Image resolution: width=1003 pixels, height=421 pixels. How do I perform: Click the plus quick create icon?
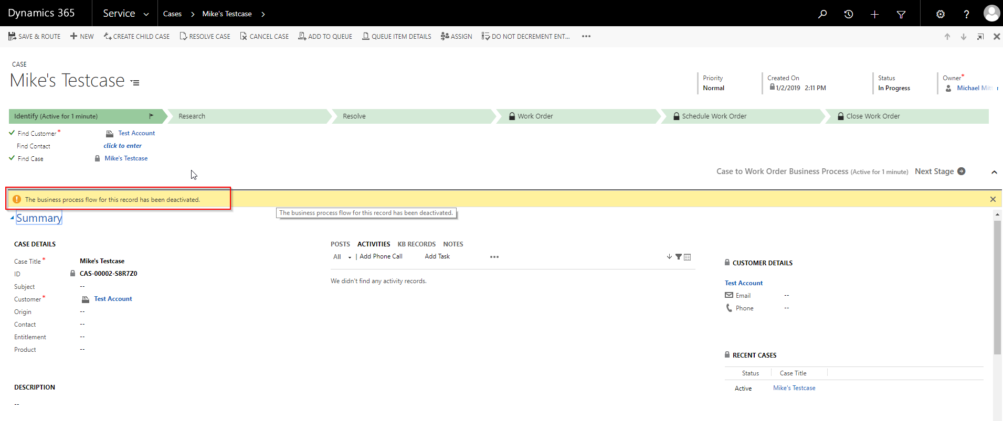874,14
